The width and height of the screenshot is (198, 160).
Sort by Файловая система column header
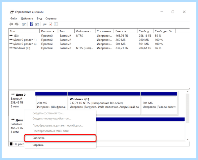(85, 31)
